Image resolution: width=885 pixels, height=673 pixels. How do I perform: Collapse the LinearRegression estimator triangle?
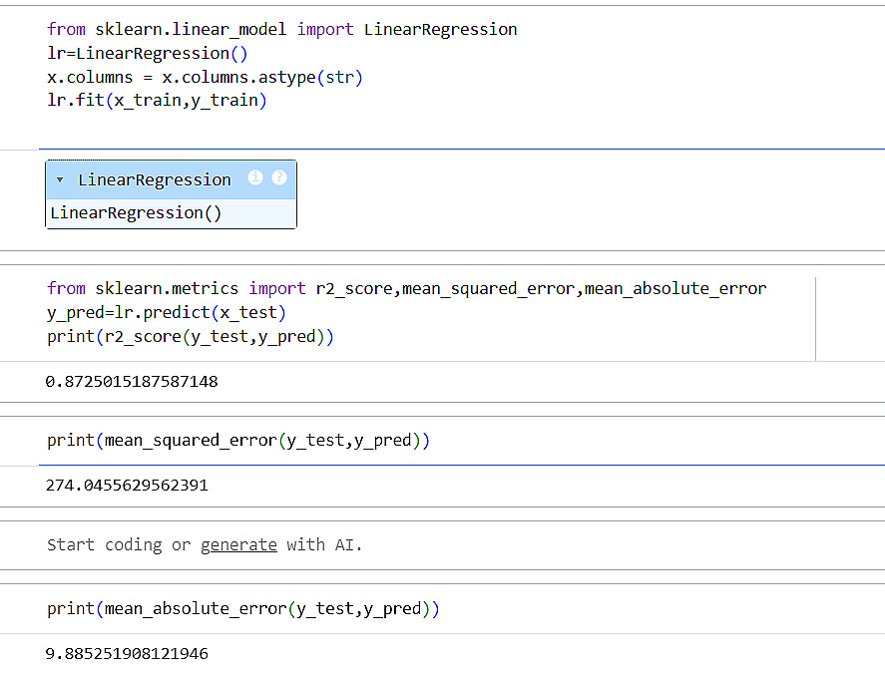(60, 179)
